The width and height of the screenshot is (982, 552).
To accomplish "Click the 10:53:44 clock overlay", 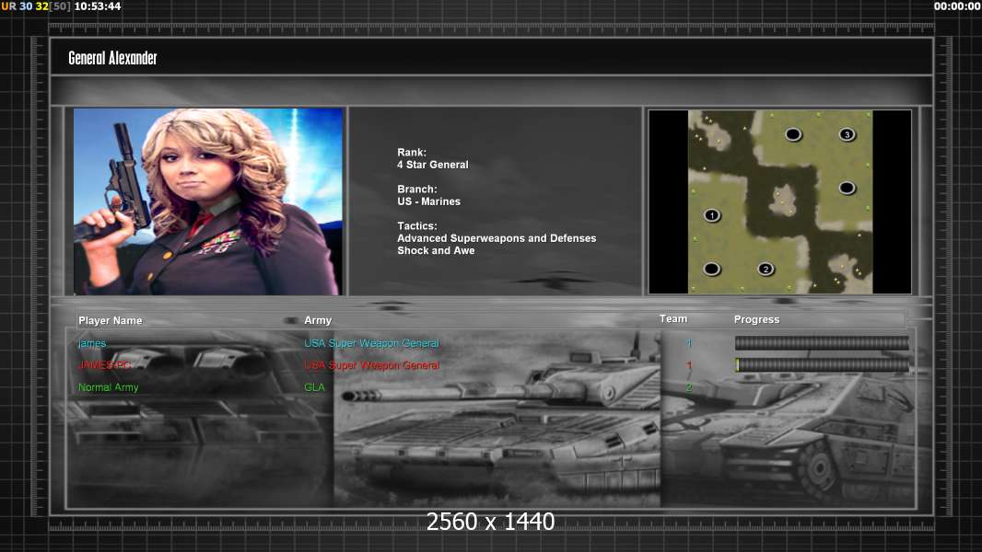I will pyautogui.click(x=97, y=6).
